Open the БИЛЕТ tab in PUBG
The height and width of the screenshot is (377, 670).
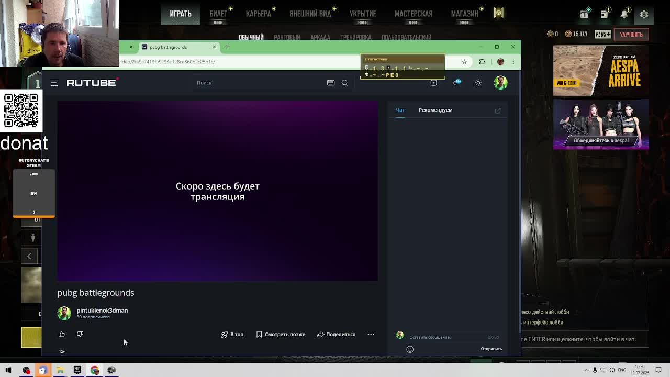pos(218,14)
